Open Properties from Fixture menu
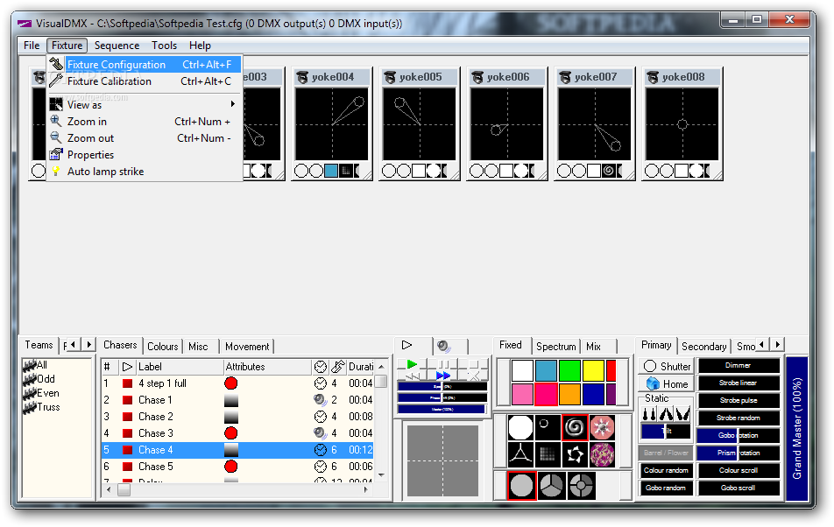834x527 pixels. 145,155
